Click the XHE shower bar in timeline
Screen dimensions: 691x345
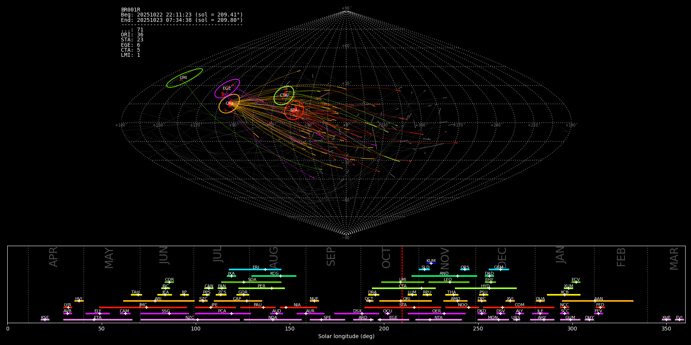pyautogui.click(x=666, y=320)
